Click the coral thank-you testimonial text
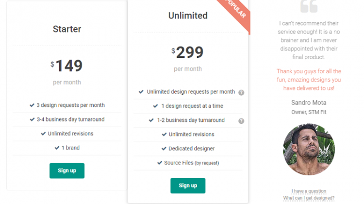Viewport: 364px width, 204px height. coord(309,80)
